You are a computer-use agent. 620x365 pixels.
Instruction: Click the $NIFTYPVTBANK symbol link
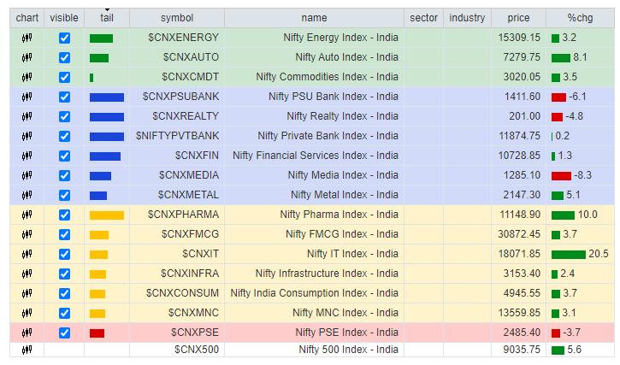[x=177, y=136]
